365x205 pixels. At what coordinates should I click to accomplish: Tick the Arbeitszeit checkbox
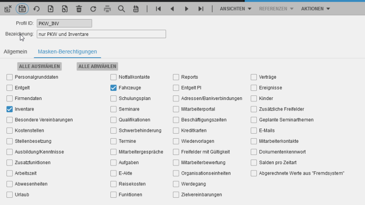[x=10, y=173]
